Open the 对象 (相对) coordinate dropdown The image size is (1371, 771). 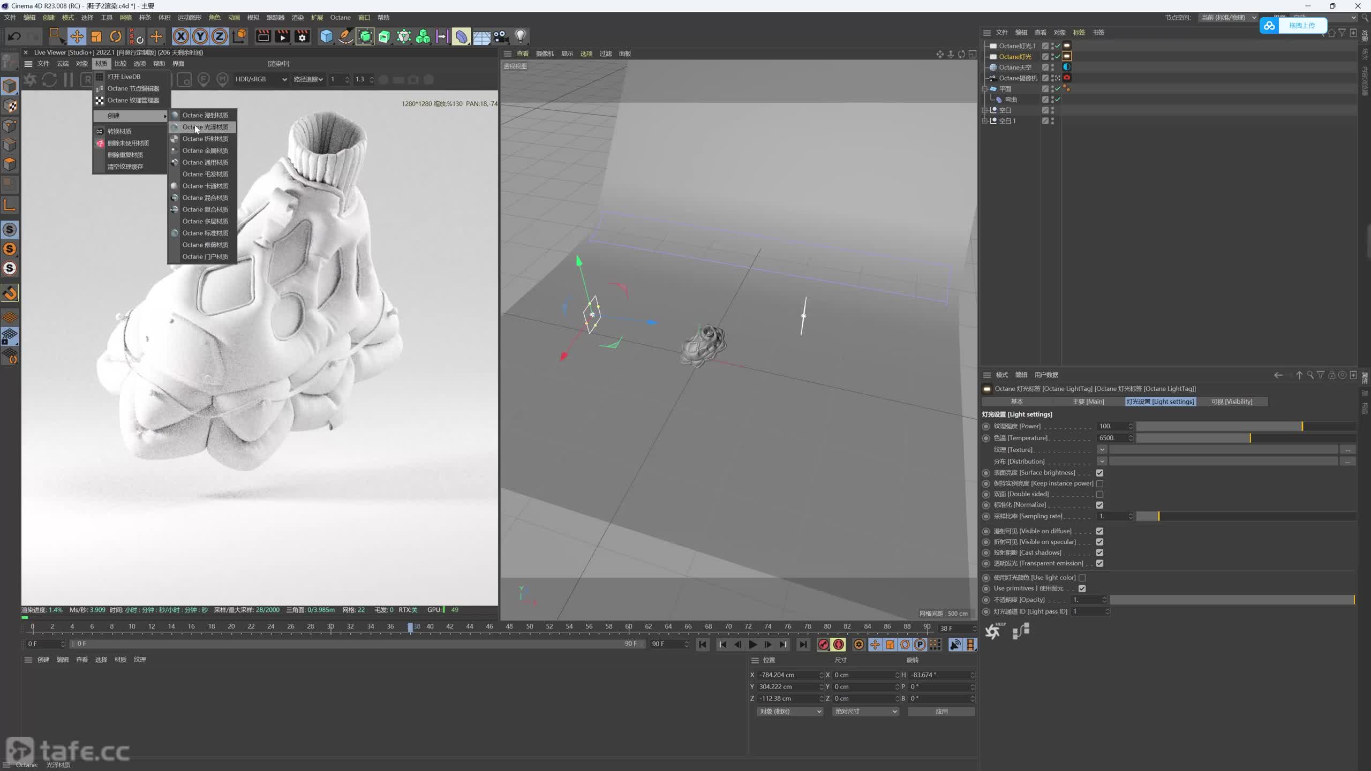790,712
